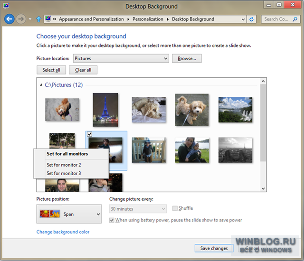The height and width of the screenshot is (261, 304).
Task: Expand arrow after Appearance and Personalization
Action: tap(128, 19)
